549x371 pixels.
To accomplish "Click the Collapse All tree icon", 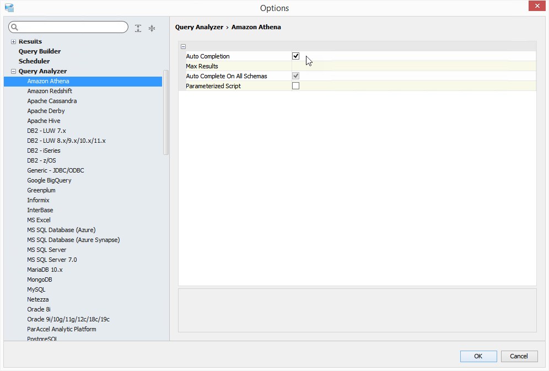I will [x=152, y=28].
